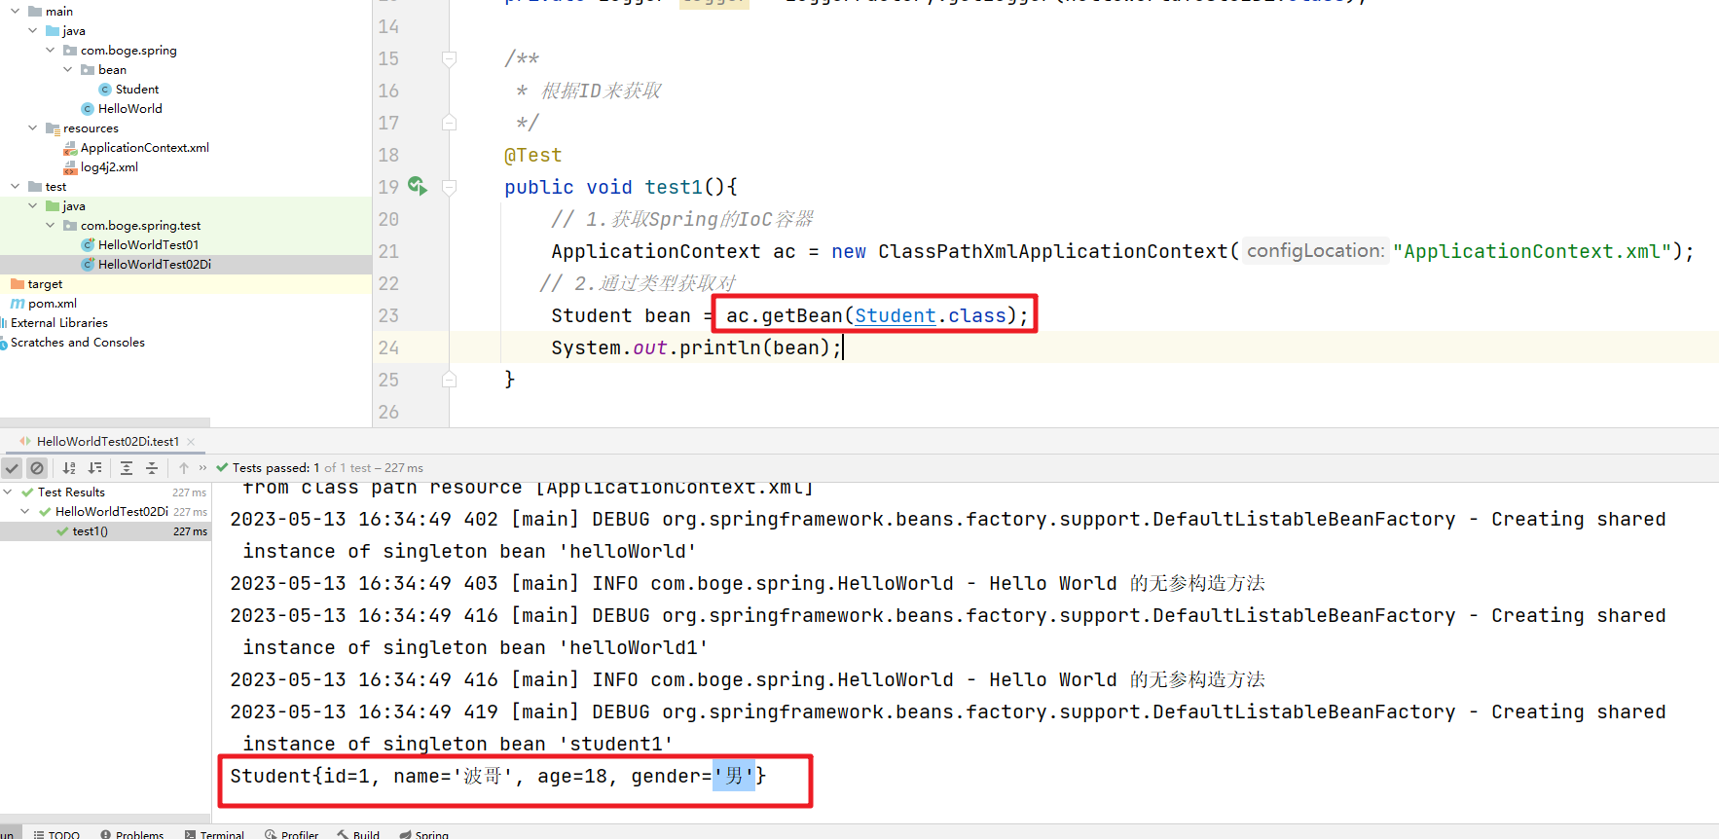Show more test toolbar actions chevron

202,468
